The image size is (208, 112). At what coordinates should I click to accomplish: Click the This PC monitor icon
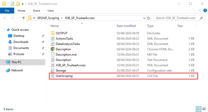[x=8, y=62]
